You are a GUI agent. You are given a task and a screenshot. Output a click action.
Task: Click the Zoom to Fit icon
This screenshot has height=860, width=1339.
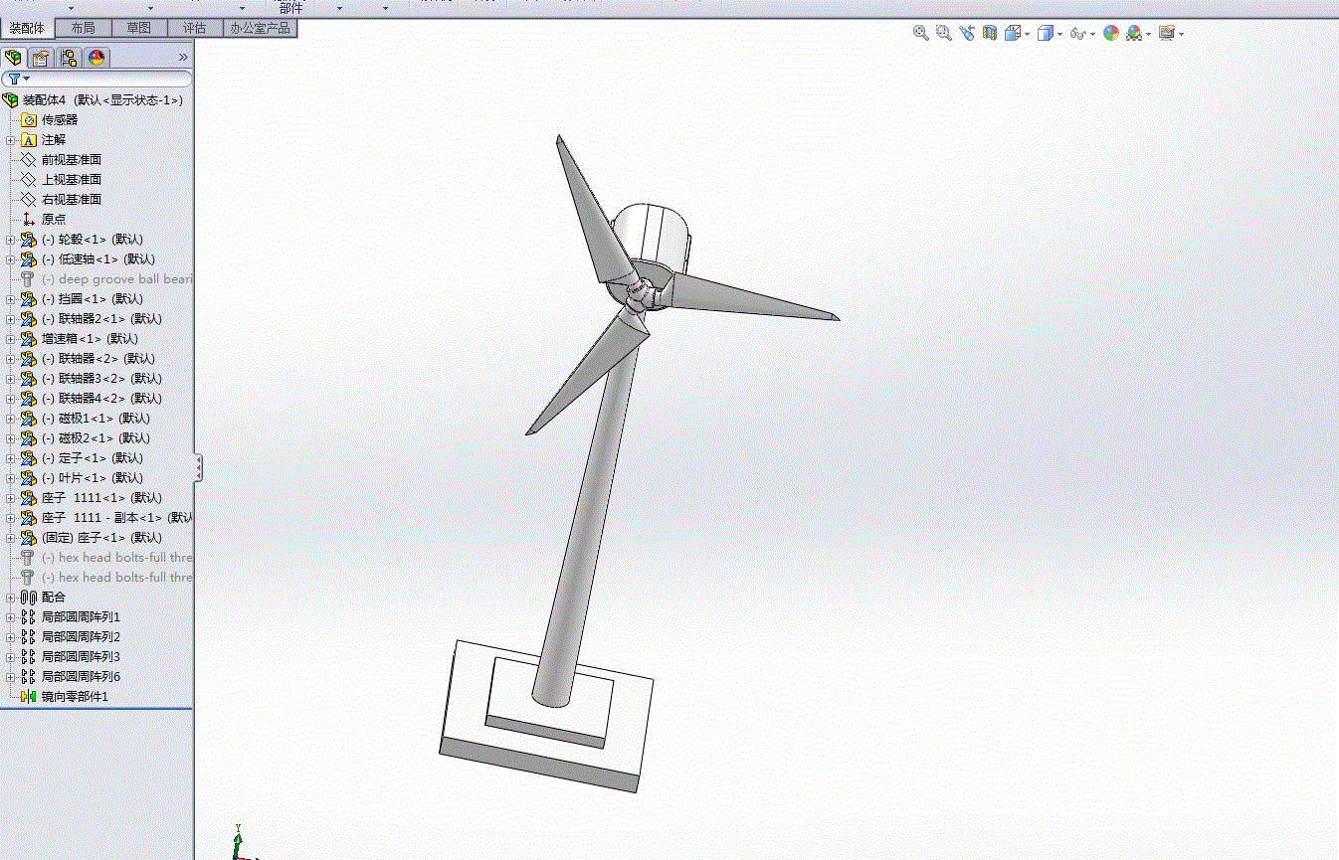[x=921, y=33]
